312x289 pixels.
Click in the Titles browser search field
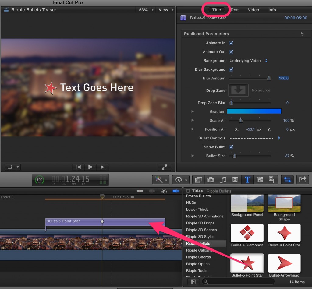[238, 282]
